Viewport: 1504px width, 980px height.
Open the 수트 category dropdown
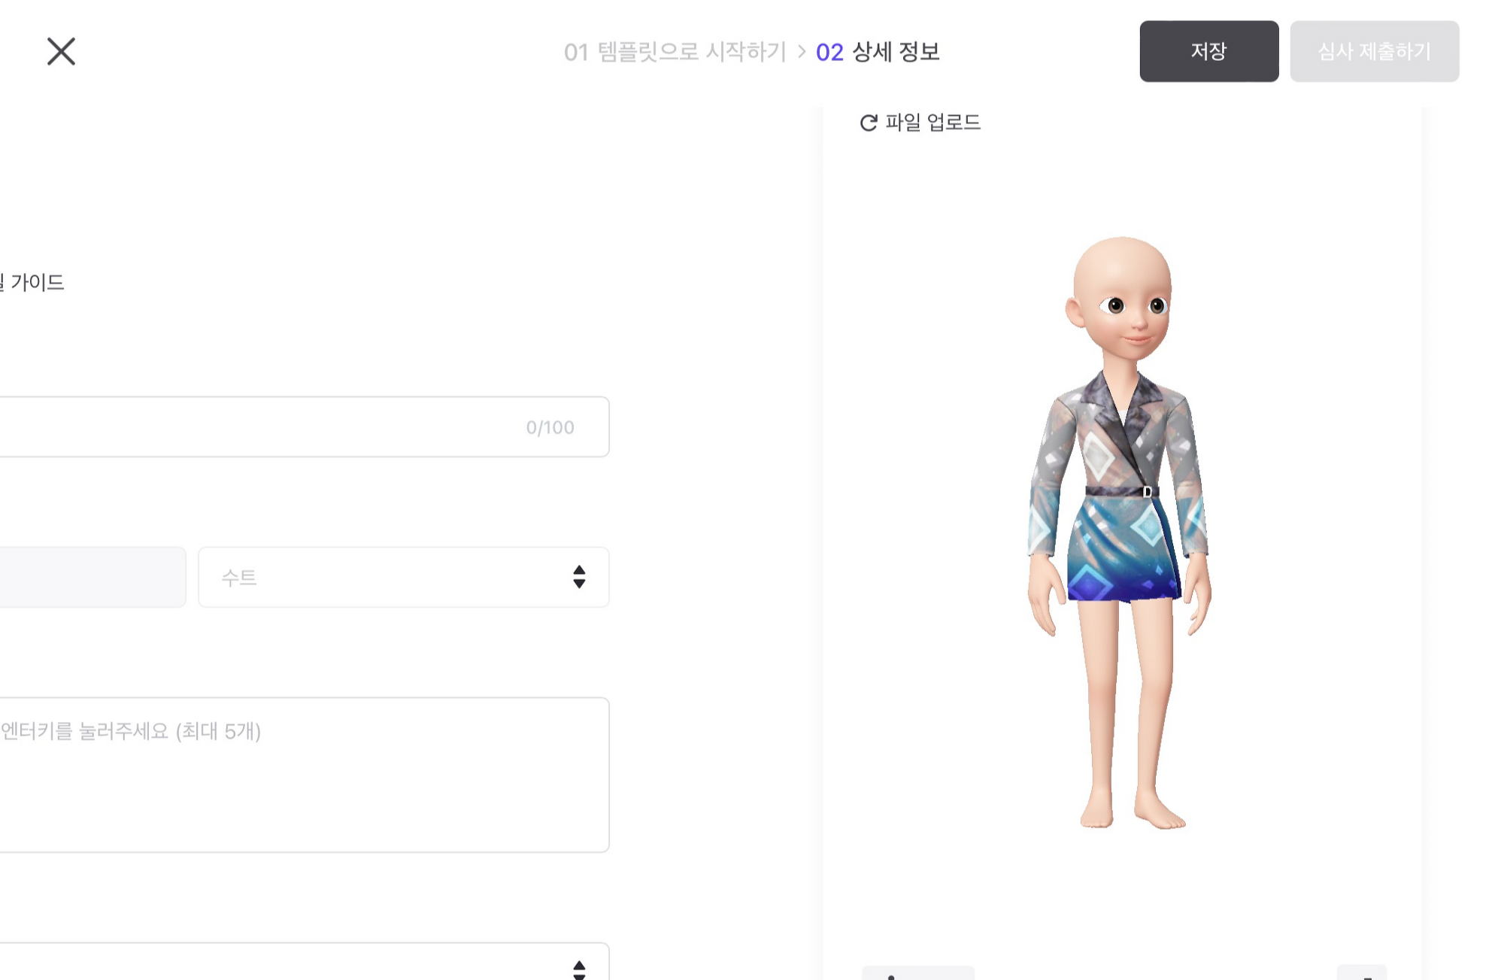pos(404,577)
